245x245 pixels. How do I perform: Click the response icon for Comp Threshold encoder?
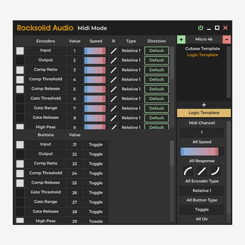click(114, 80)
